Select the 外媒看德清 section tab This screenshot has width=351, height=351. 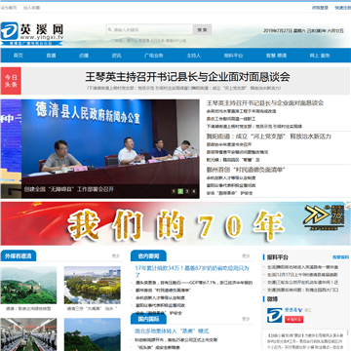19,255
